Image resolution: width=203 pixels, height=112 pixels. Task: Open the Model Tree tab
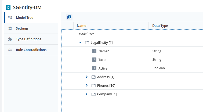(x=31, y=18)
